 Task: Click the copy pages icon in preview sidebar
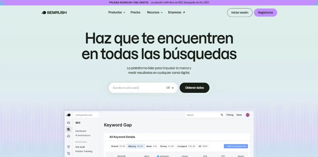click(68, 153)
